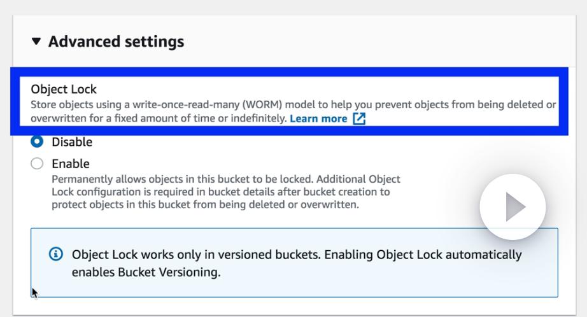Click the Object Lock section title
The height and width of the screenshot is (317, 587).
click(64, 90)
